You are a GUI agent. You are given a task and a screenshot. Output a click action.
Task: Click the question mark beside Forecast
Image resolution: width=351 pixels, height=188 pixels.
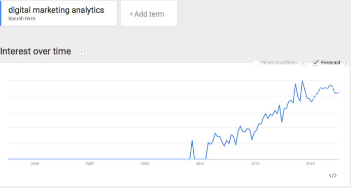346,63
